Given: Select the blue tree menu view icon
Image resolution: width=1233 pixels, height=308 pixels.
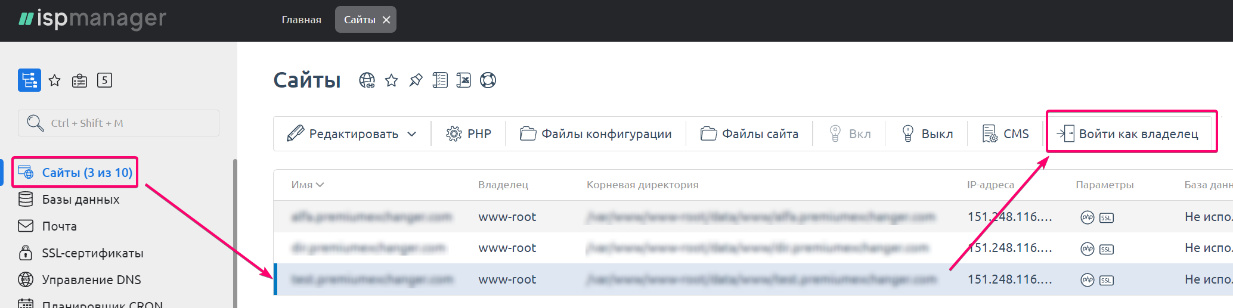Looking at the screenshot, I should [x=29, y=80].
